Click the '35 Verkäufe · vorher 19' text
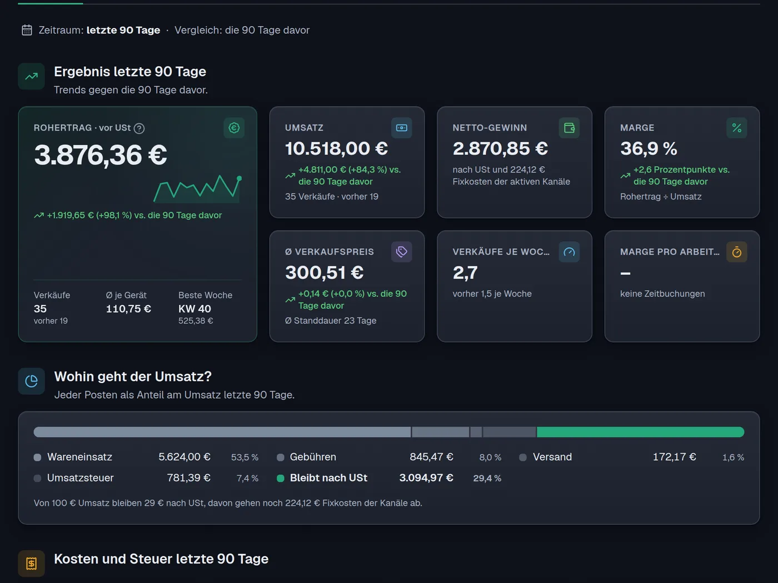Viewport: 778px width, 583px height. [x=332, y=197]
